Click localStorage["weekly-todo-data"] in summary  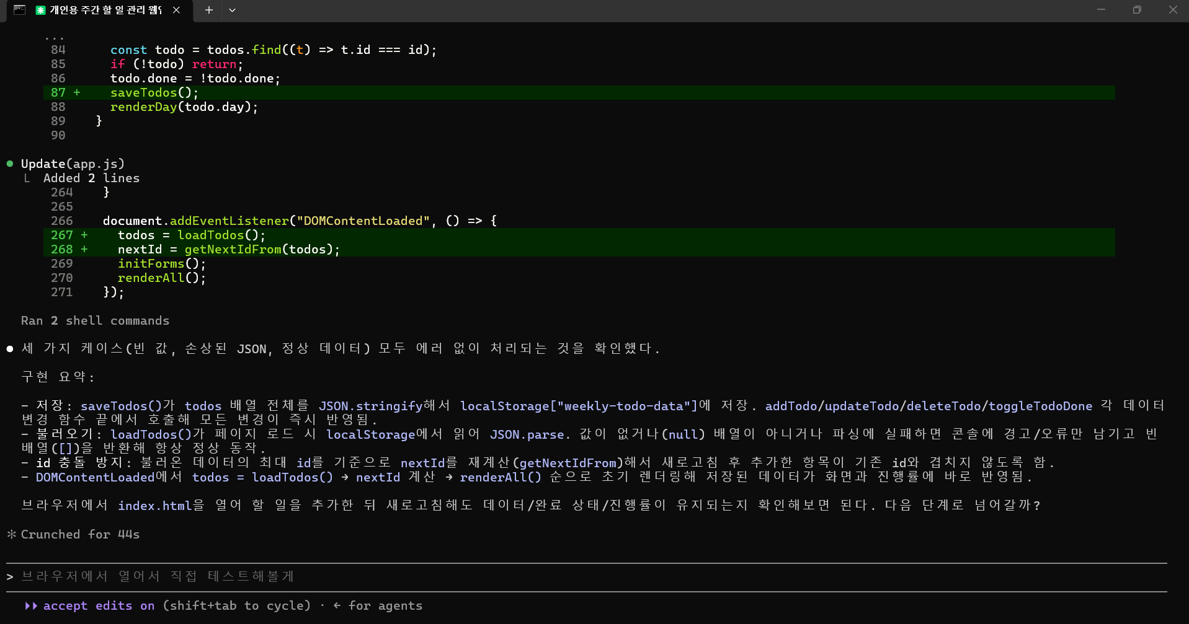(x=579, y=406)
